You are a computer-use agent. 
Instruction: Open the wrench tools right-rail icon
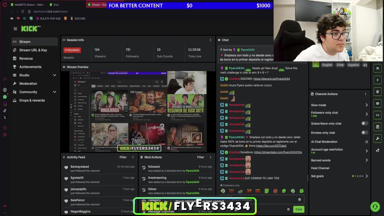point(377,138)
